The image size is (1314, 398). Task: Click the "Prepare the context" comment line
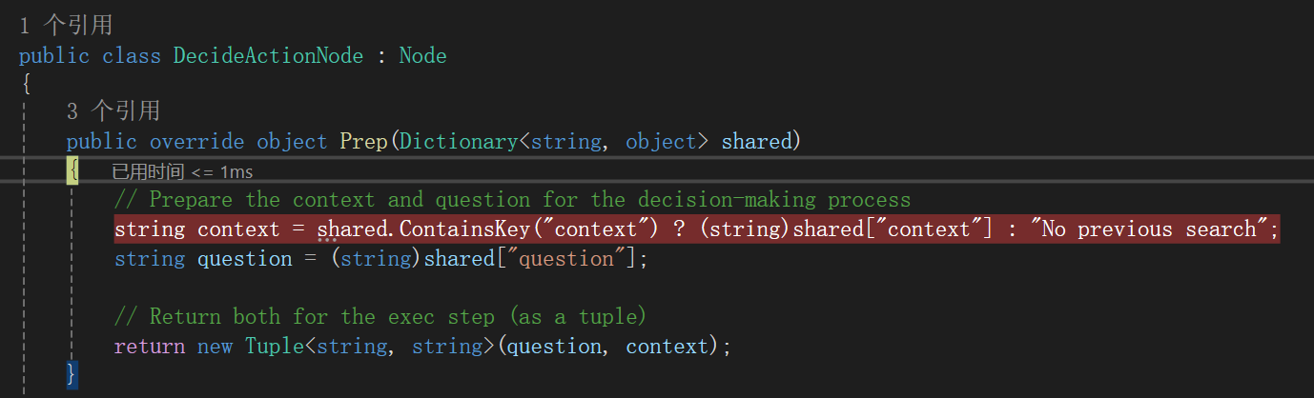(512, 200)
